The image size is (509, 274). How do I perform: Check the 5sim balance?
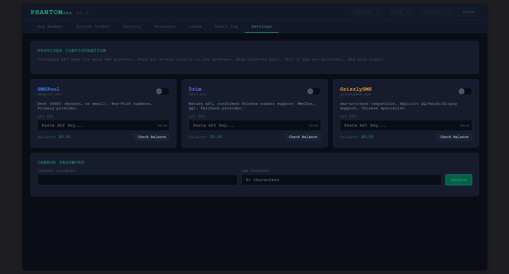pyautogui.click(x=303, y=137)
